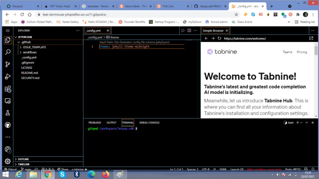Open the Explorer view icon
319x179 pixels.
click(8, 40)
